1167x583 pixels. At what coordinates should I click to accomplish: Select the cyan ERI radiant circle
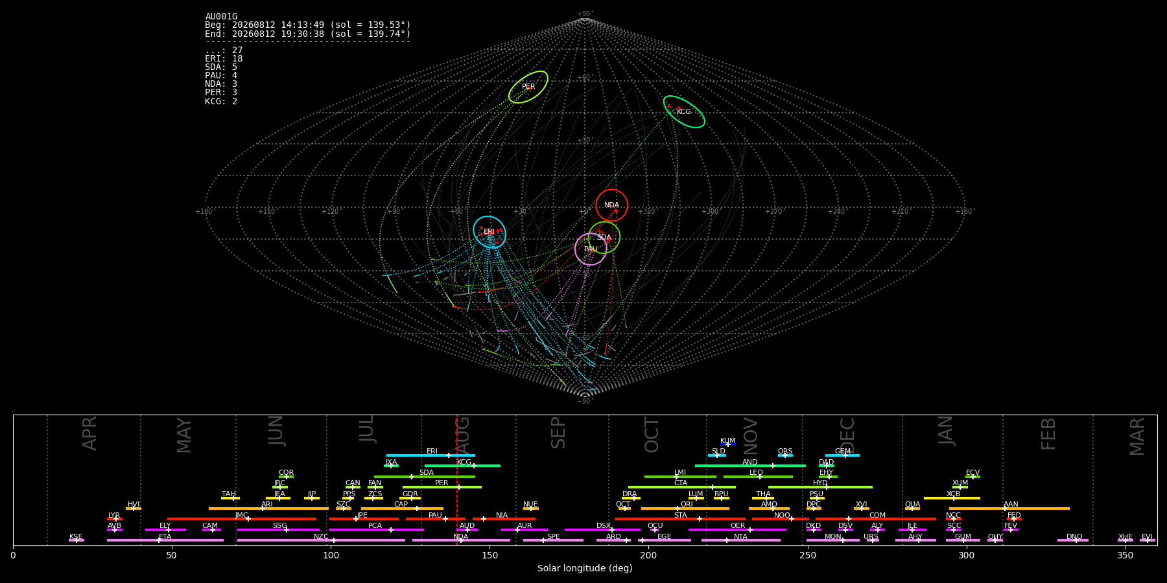(489, 232)
